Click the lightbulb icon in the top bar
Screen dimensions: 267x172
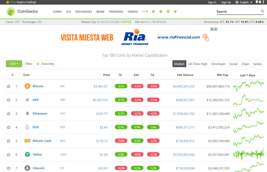[257, 2]
